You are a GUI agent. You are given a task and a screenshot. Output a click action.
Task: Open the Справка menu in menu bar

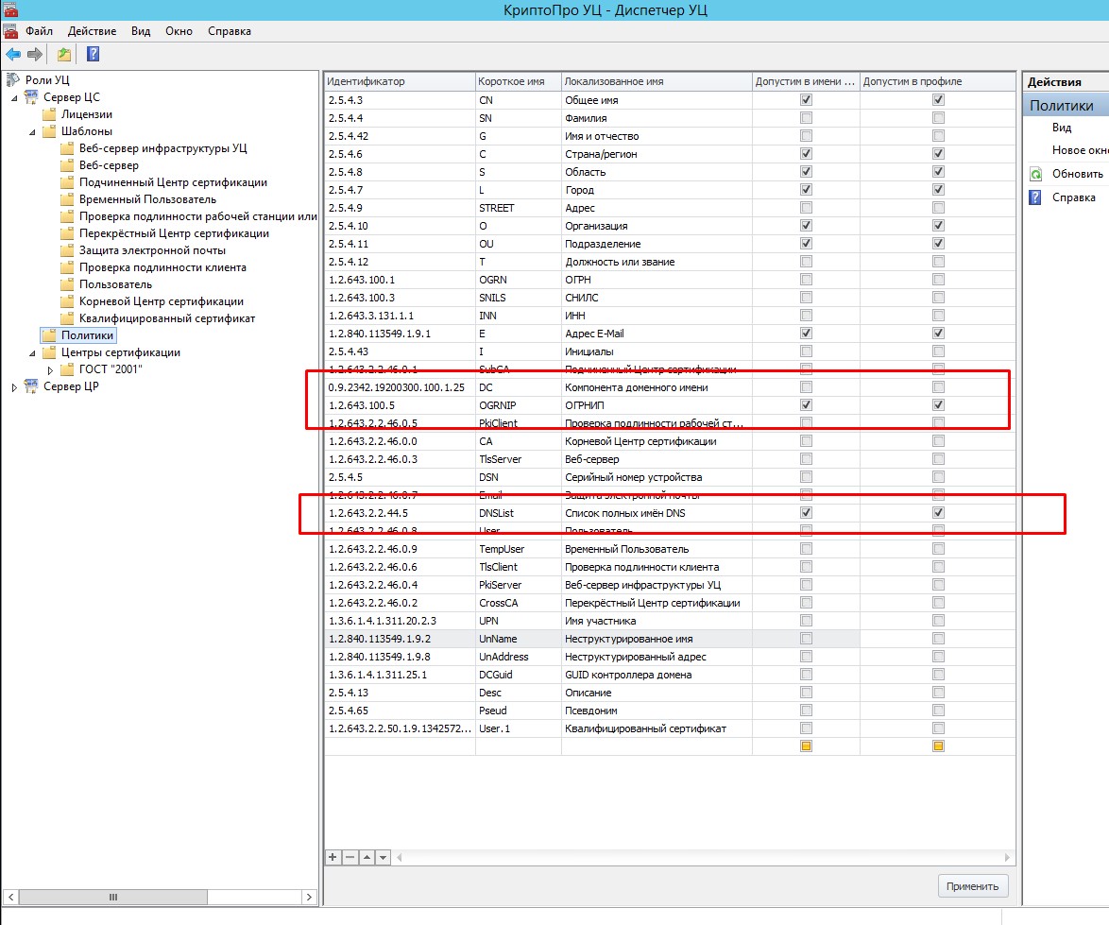230,31
